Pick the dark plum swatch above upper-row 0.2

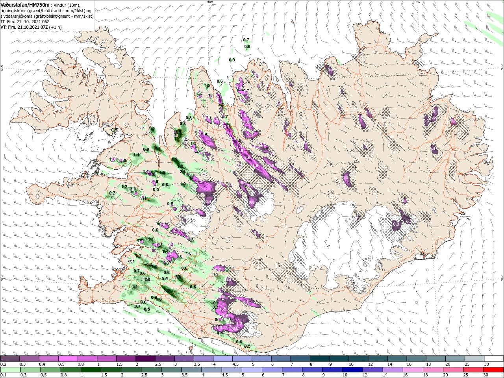[x=10, y=359]
